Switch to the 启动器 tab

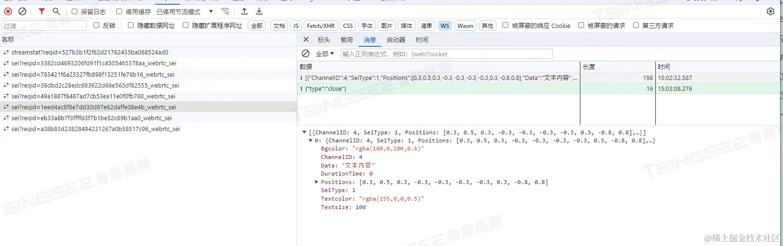[396, 40]
